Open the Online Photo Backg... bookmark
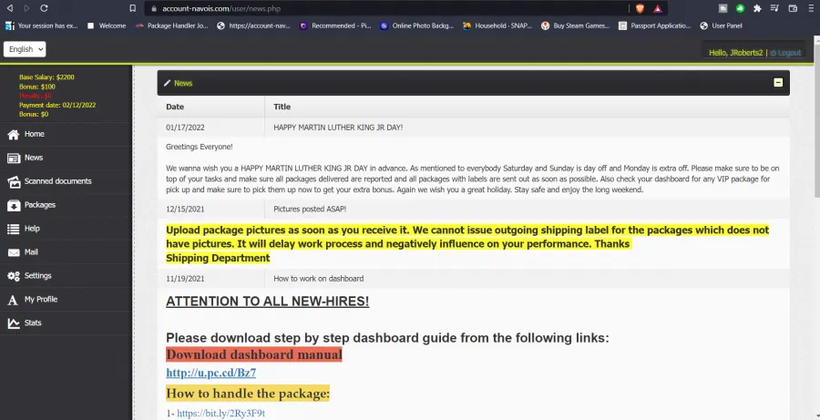This screenshot has width=820, height=420. click(416, 26)
